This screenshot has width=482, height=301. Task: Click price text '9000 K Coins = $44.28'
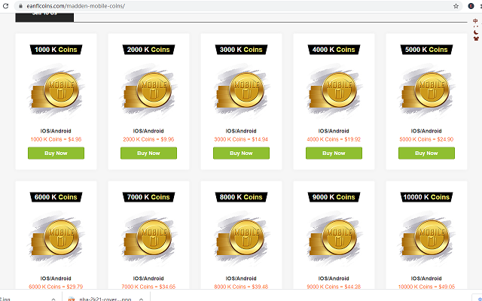point(334,287)
